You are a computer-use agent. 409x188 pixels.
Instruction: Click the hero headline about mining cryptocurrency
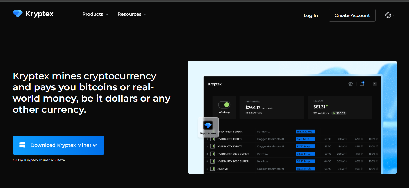click(91, 93)
